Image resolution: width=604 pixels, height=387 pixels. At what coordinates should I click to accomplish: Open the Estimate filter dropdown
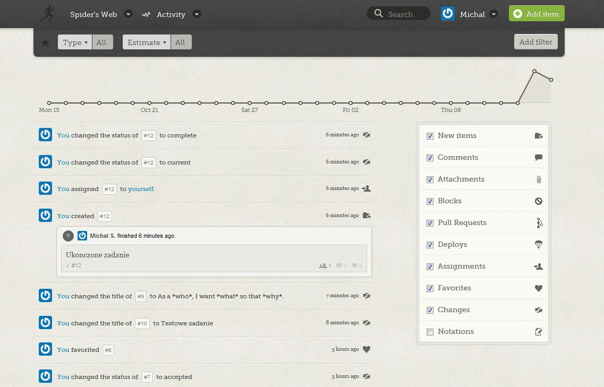pyautogui.click(x=147, y=42)
